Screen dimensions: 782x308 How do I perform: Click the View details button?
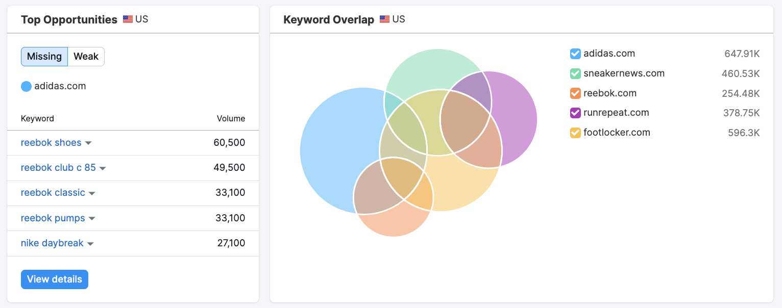(54, 279)
